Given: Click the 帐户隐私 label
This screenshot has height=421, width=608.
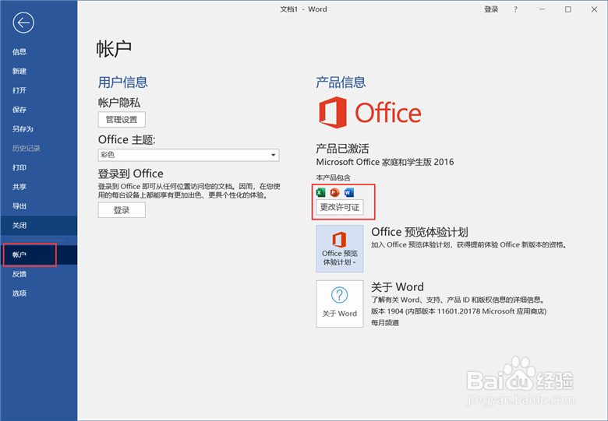Looking at the screenshot, I should [x=119, y=103].
